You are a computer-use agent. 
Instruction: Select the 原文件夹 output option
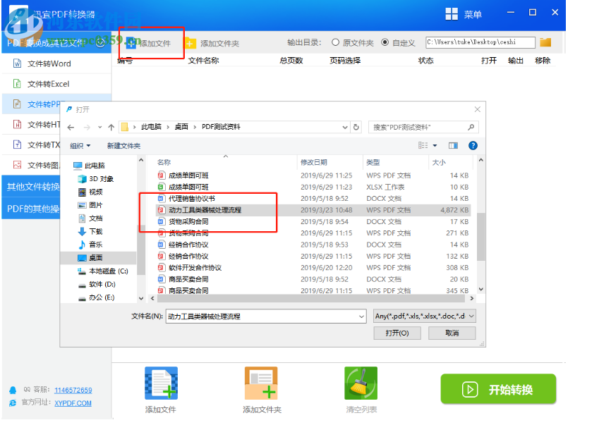tap(337, 42)
